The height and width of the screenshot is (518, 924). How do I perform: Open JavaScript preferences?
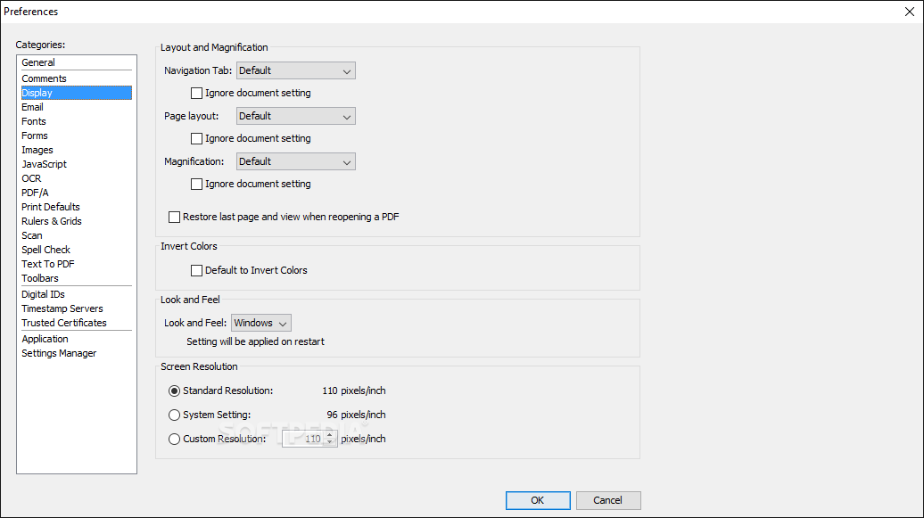(45, 164)
